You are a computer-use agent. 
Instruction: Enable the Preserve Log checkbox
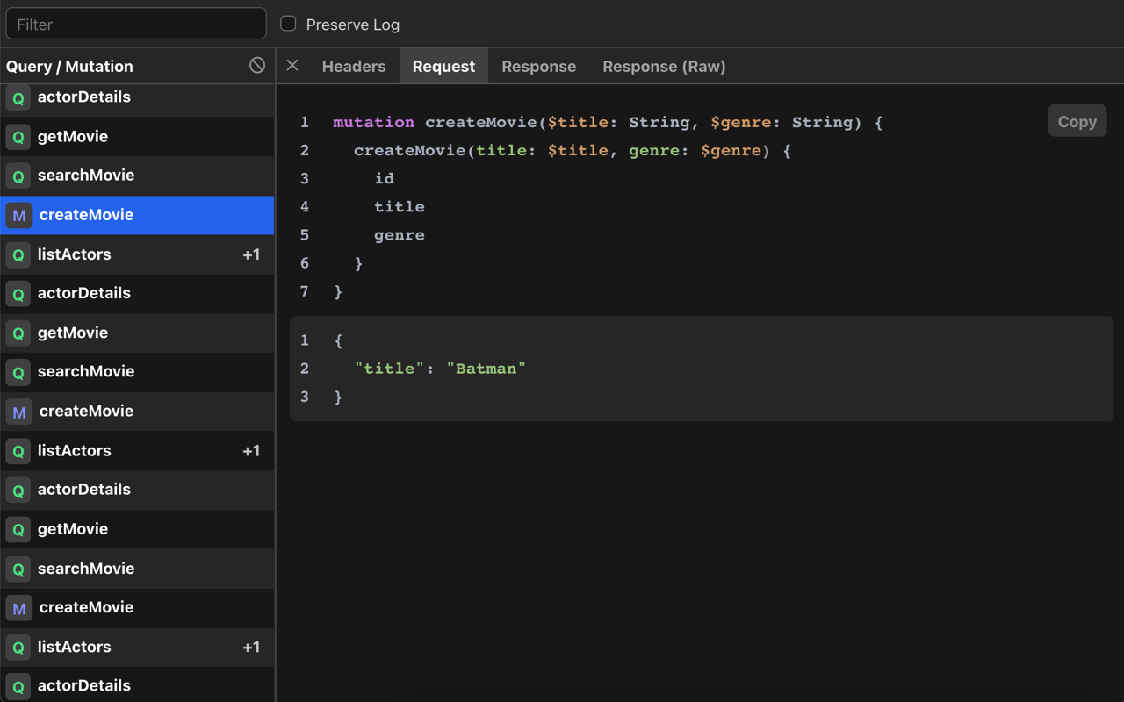pyautogui.click(x=288, y=24)
